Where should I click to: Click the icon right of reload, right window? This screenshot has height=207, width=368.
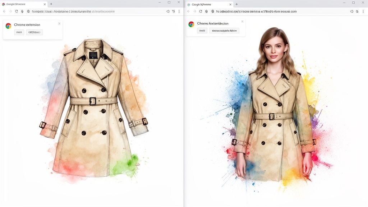pyautogui.click(x=207, y=11)
